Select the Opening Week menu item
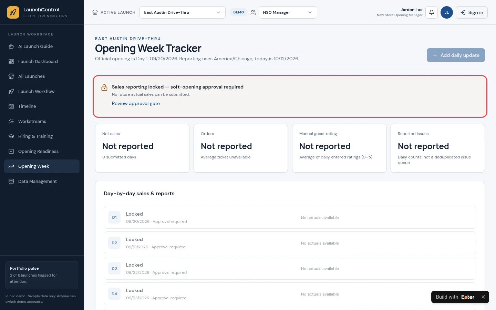Image resolution: width=496 pixels, height=310 pixels. tap(42, 166)
